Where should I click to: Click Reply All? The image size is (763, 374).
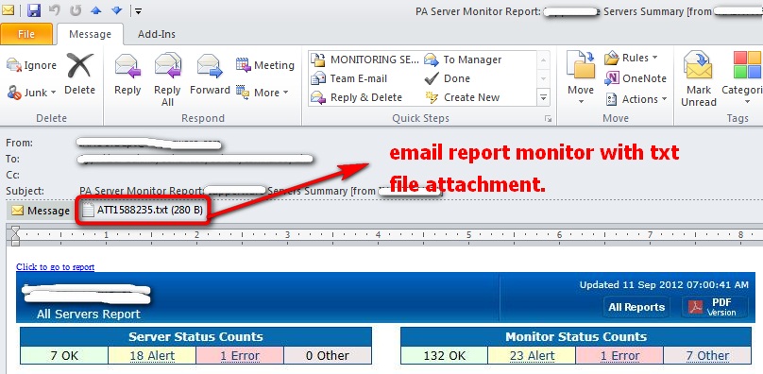pyautogui.click(x=167, y=80)
